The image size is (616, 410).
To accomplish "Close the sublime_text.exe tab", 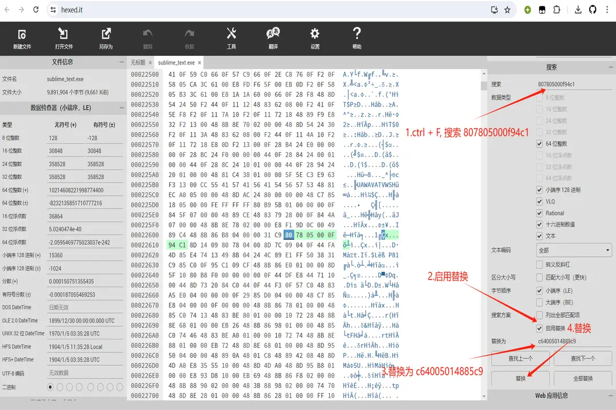I will click(x=200, y=63).
